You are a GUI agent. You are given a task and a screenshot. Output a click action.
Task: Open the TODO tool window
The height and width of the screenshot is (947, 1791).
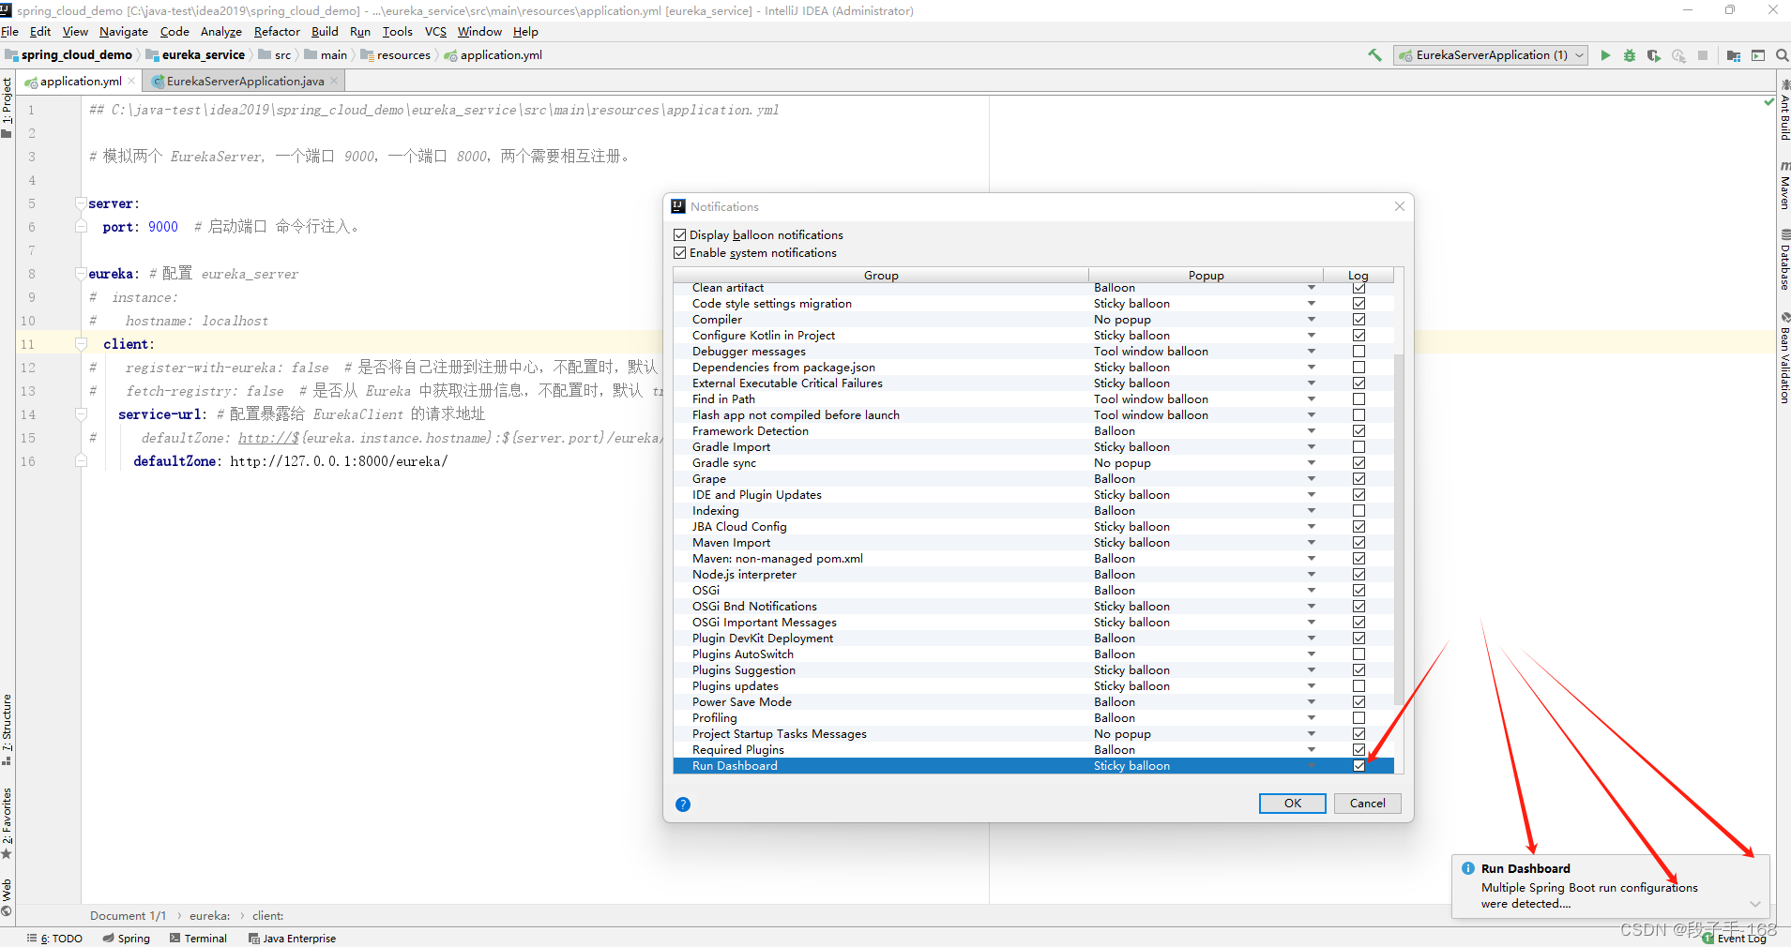[54, 938]
